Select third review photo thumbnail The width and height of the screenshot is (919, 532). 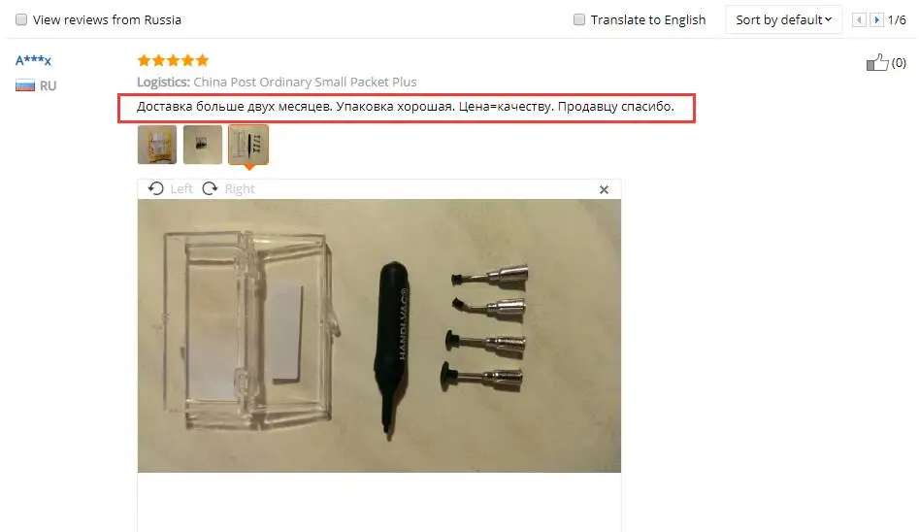248,145
